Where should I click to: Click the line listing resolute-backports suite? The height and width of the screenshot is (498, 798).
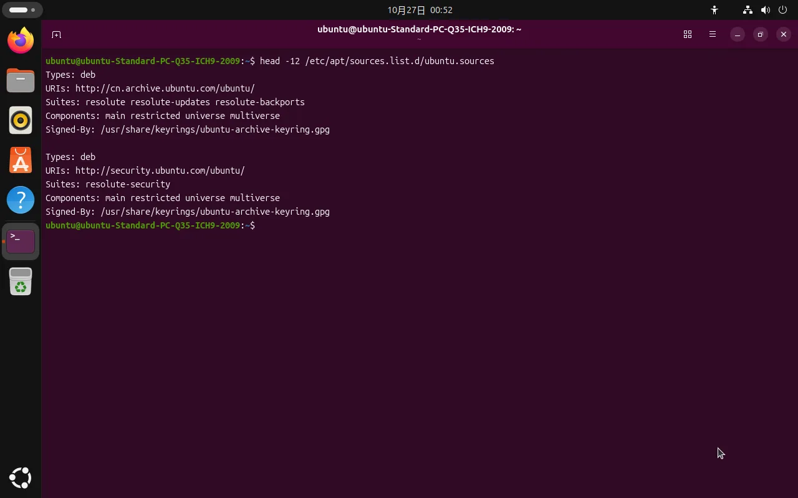[x=175, y=102]
